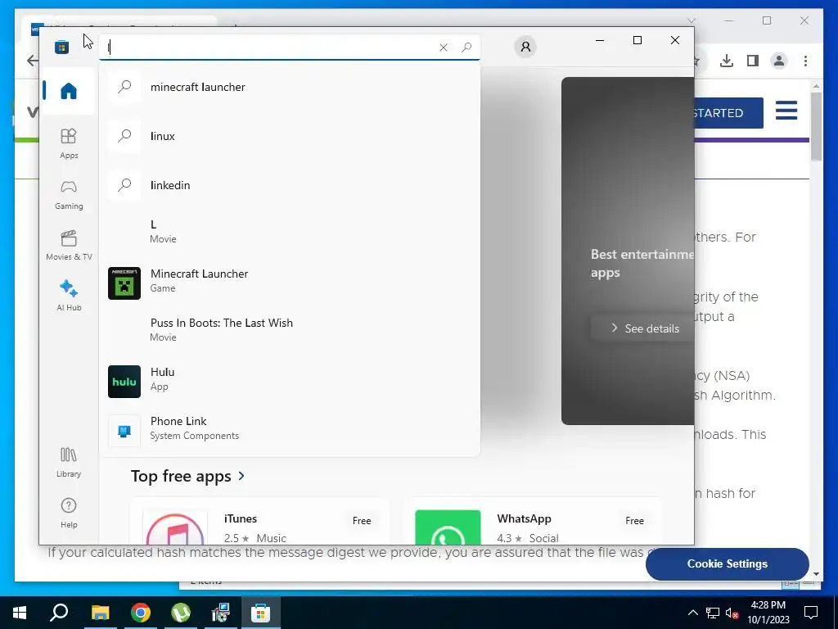Click the Microsoft Store logo icon

coord(61,47)
